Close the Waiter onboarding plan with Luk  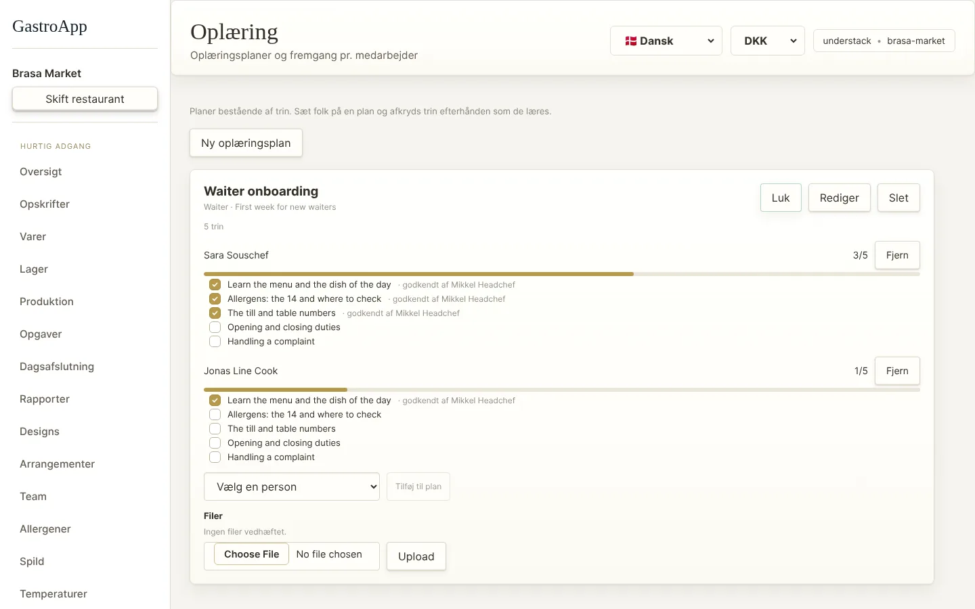(781, 198)
